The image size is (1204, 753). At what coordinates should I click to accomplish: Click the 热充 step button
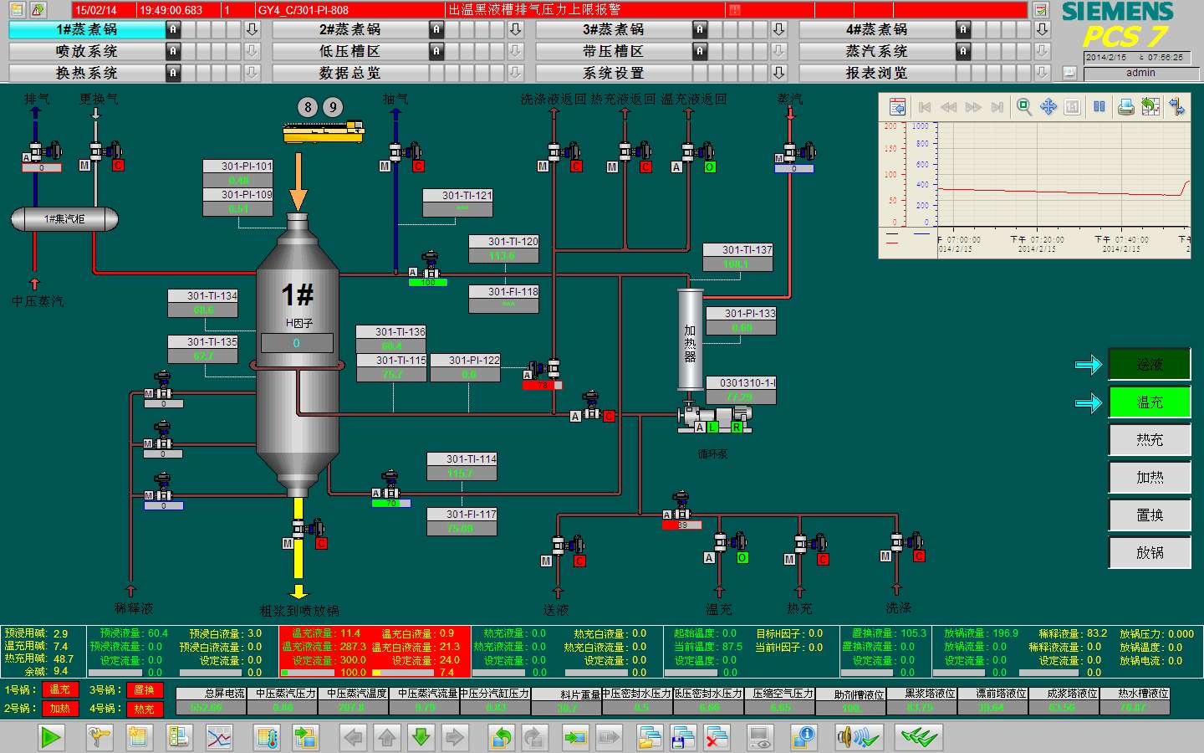click(1150, 439)
